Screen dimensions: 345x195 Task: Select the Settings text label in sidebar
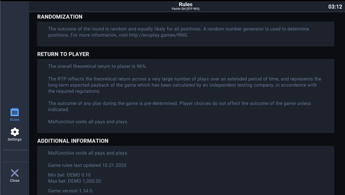click(x=15, y=139)
